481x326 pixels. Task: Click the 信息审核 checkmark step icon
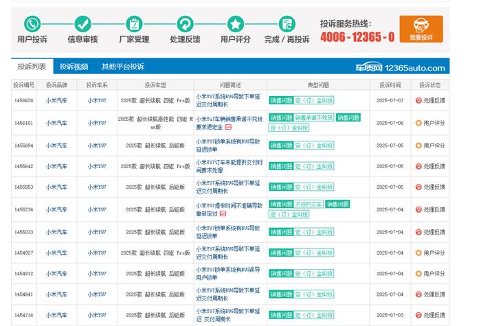(83, 24)
